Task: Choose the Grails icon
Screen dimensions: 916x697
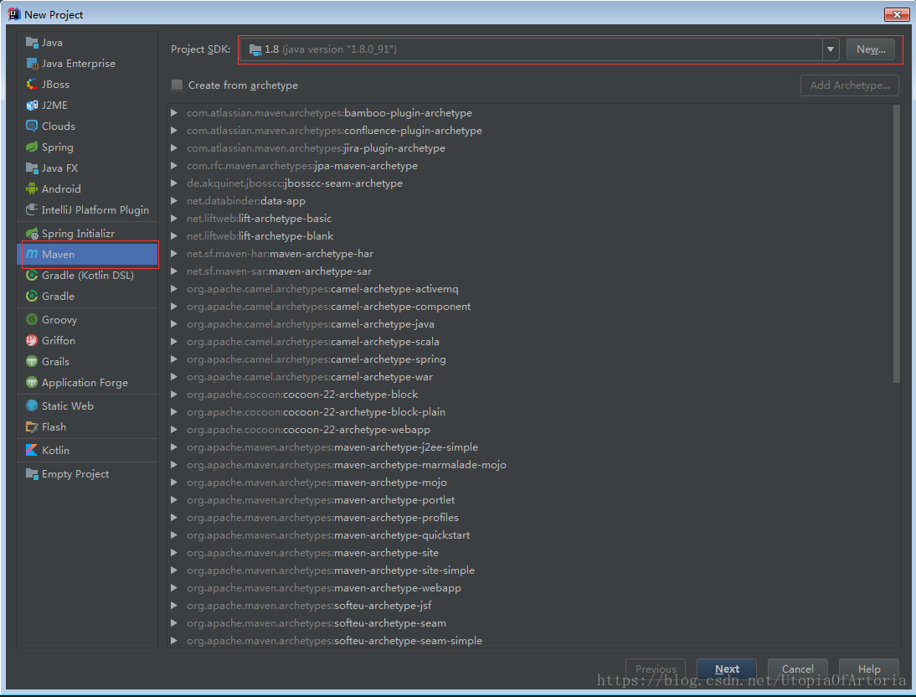Action: coord(32,362)
